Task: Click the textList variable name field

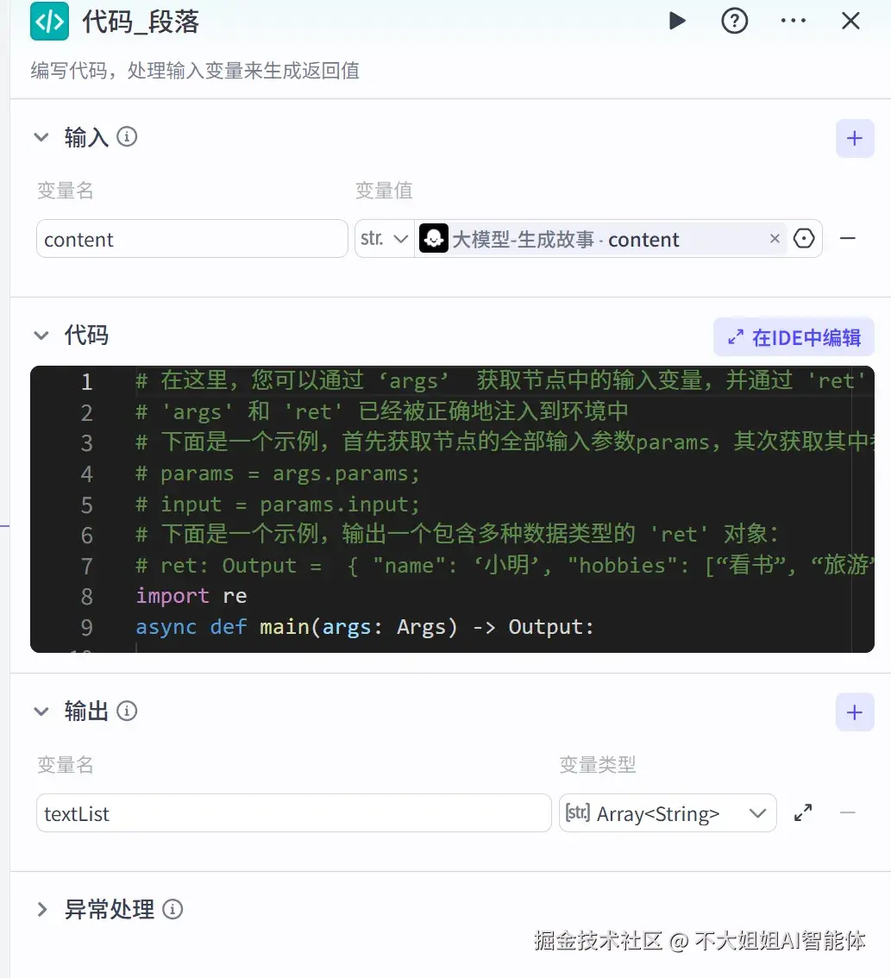Action: coord(293,812)
